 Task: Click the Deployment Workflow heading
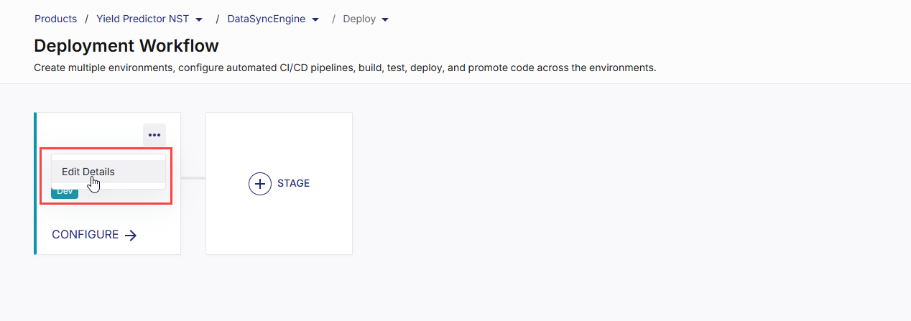click(126, 46)
